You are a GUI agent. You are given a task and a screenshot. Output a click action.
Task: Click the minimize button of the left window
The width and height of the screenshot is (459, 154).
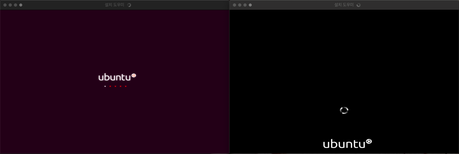[10, 5]
